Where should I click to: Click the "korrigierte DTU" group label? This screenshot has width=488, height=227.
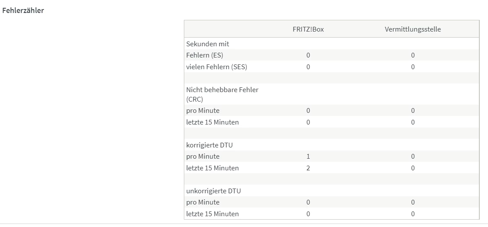tap(209, 145)
